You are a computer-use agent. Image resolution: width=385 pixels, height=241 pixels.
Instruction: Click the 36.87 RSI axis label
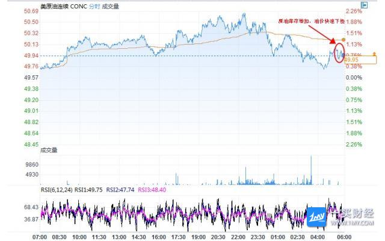pyautogui.click(x=31, y=219)
